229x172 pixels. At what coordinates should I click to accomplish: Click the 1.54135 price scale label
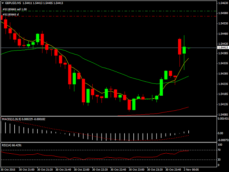click(x=223, y=105)
